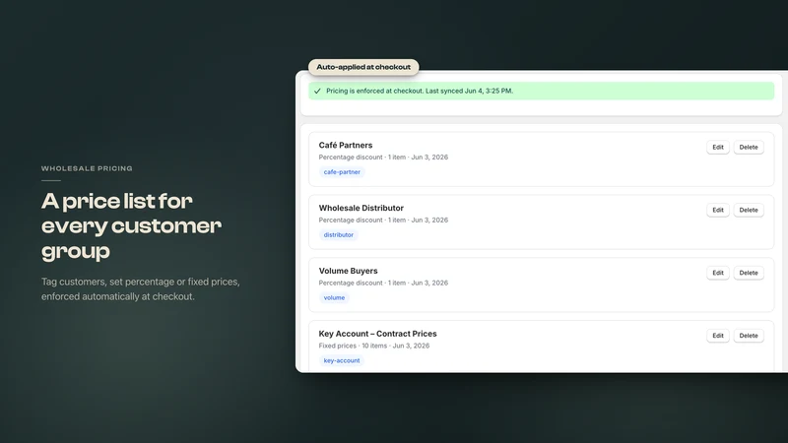Click the 'A price list for every customer group' heading
788x443 pixels.
coord(131,226)
